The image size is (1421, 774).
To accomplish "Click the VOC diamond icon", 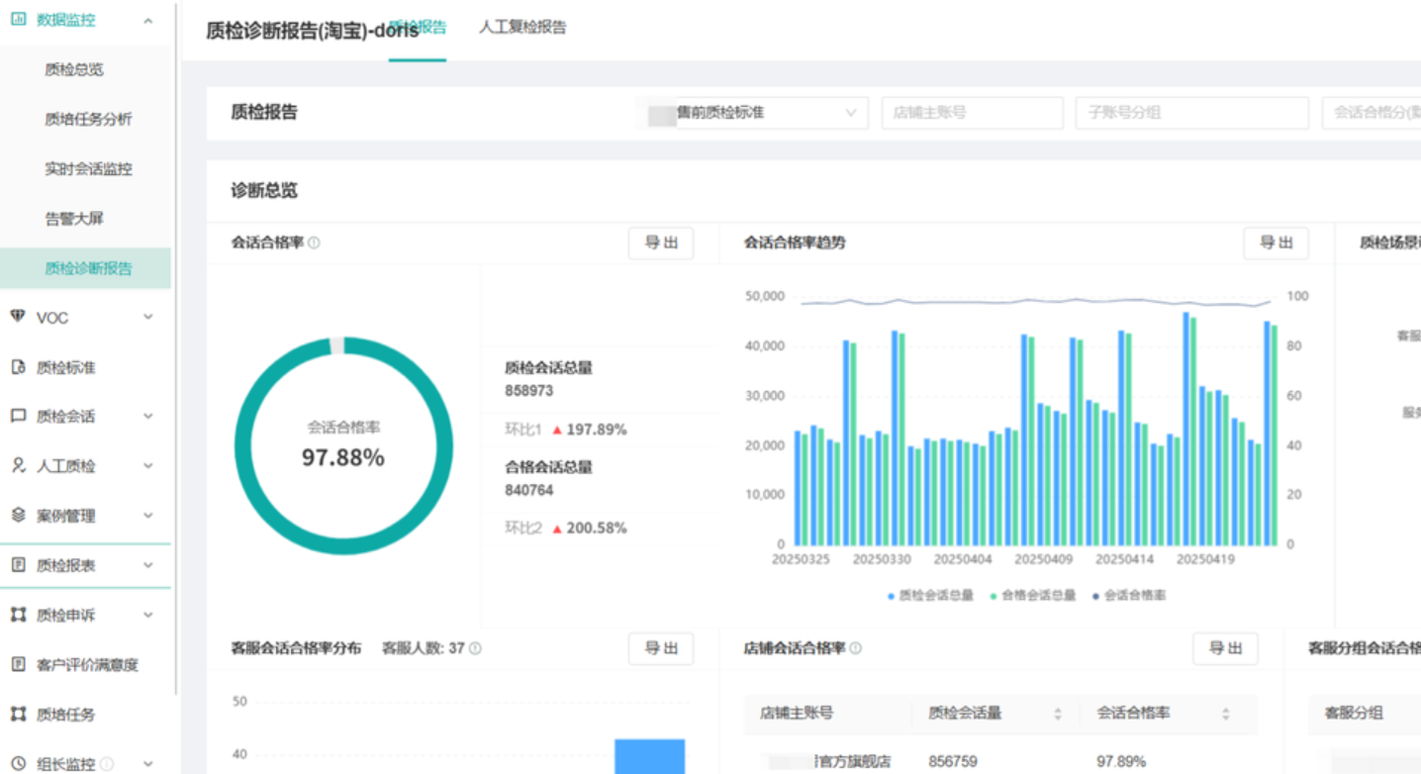I will pos(18,317).
